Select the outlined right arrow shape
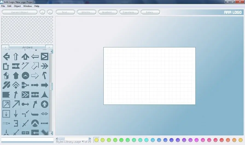 (35, 76)
